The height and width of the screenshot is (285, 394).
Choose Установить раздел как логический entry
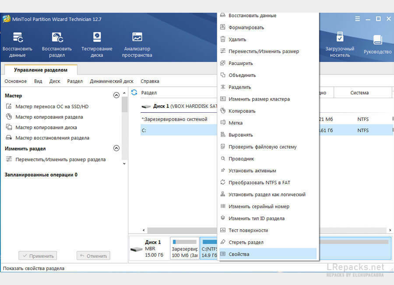(x=268, y=194)
